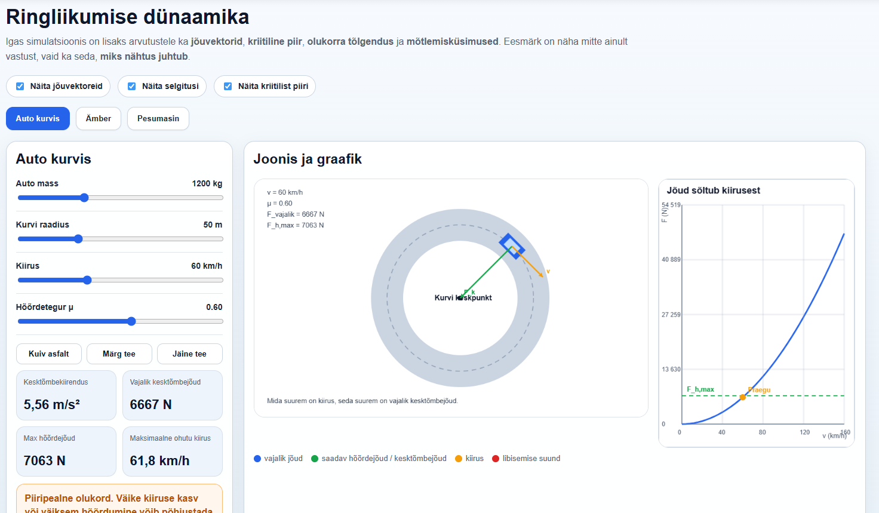Click the curve center point

pyautogui.click(x=460, y=297)
